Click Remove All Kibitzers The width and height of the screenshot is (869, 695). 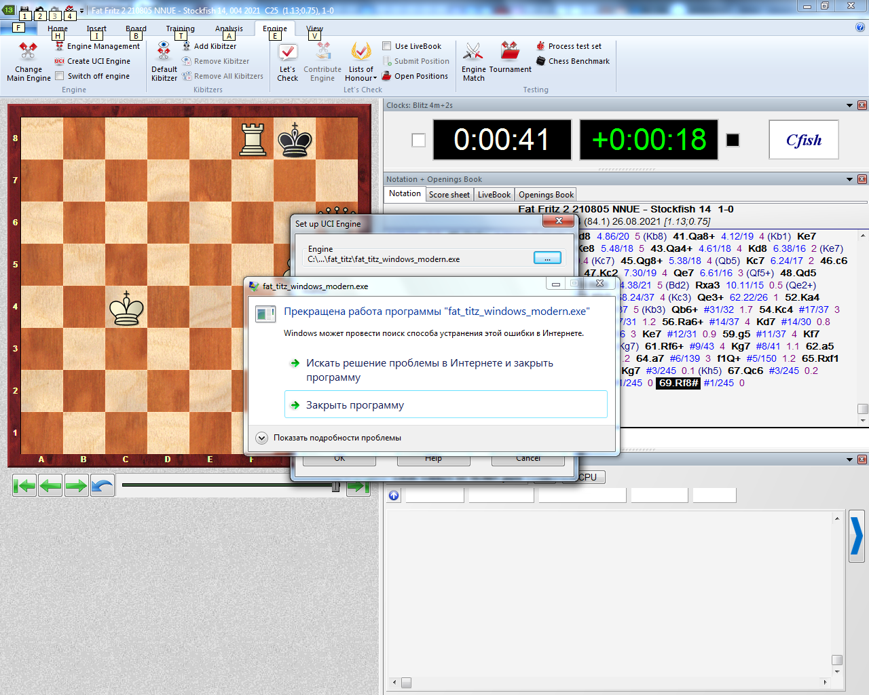tap(223, 76)
